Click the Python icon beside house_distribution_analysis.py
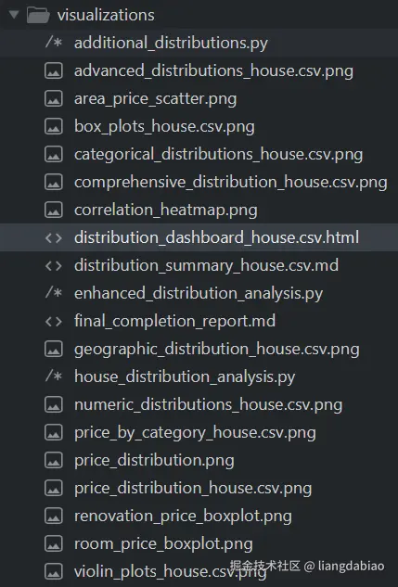Screen dimensions: 398x587 54,376
